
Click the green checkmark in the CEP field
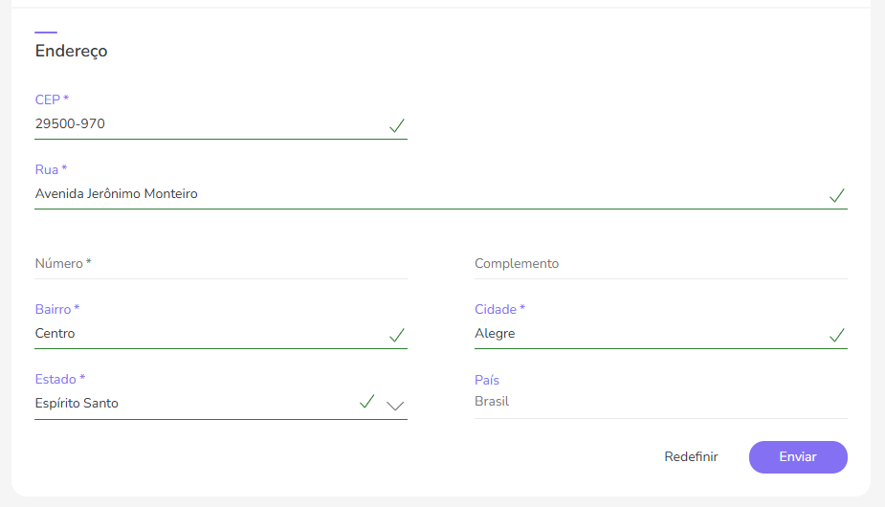coord(397,125)
